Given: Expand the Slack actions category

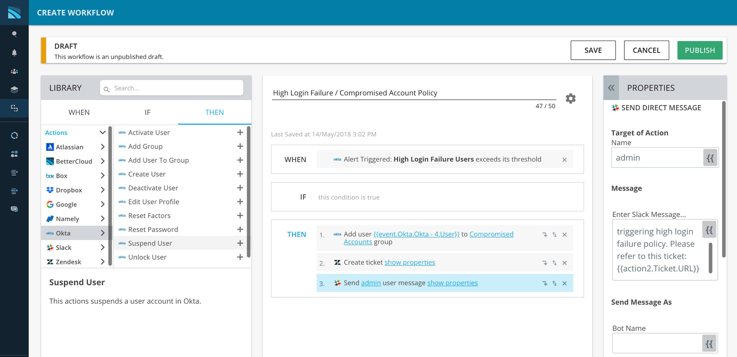Looking at the screenshot, I should (102, 247).
